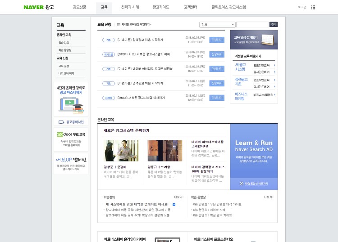338x242 pixels.
Task: Click the laptop graduation cap illustration
Action: tap(71, 105)
